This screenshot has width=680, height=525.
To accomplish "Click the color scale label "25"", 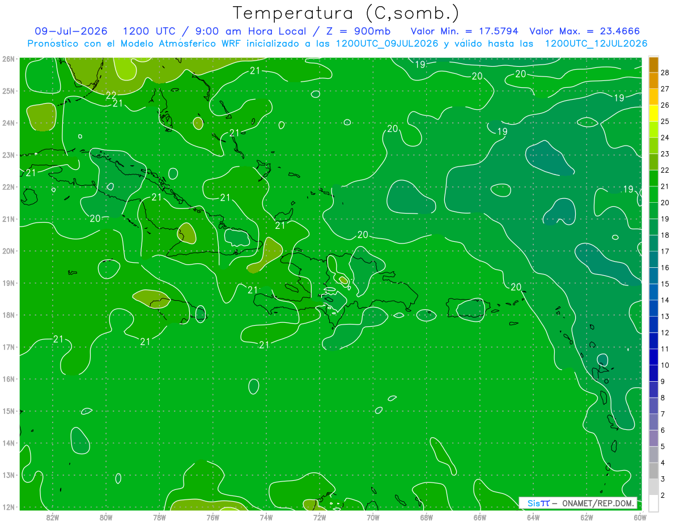I will 665,121.
